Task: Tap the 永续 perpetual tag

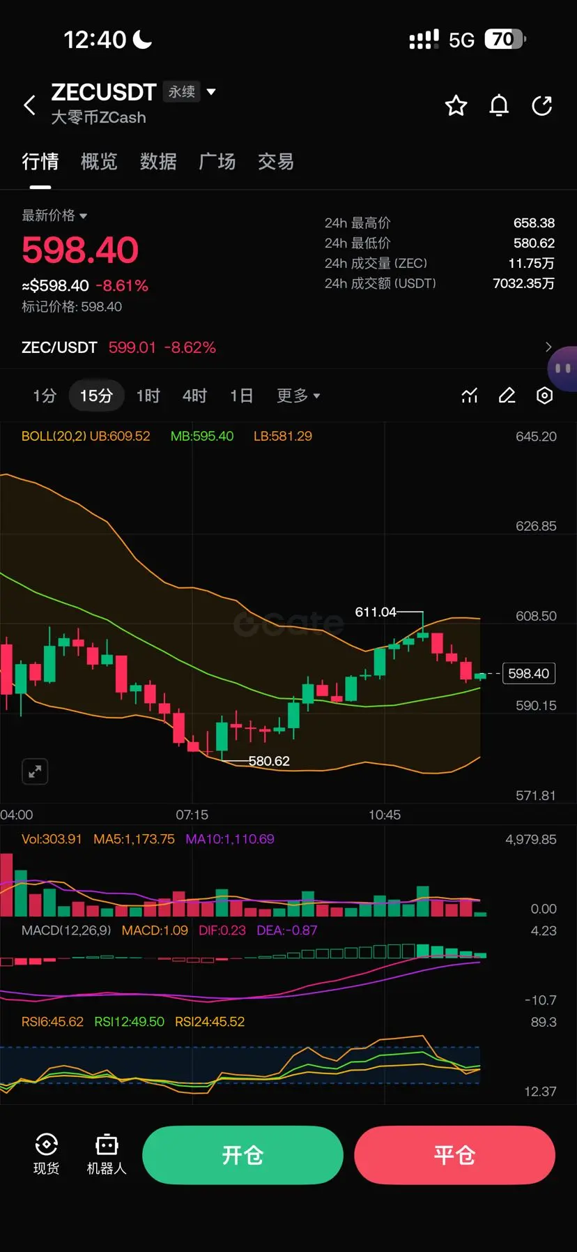Action: pyautogui.click(x=182, y=91)
